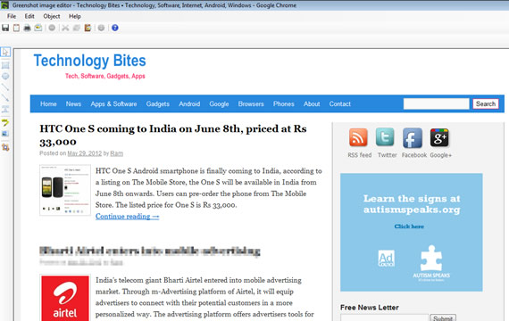
Task: Open Greenshot Help via blue question icon
Action: coord(114,28)
